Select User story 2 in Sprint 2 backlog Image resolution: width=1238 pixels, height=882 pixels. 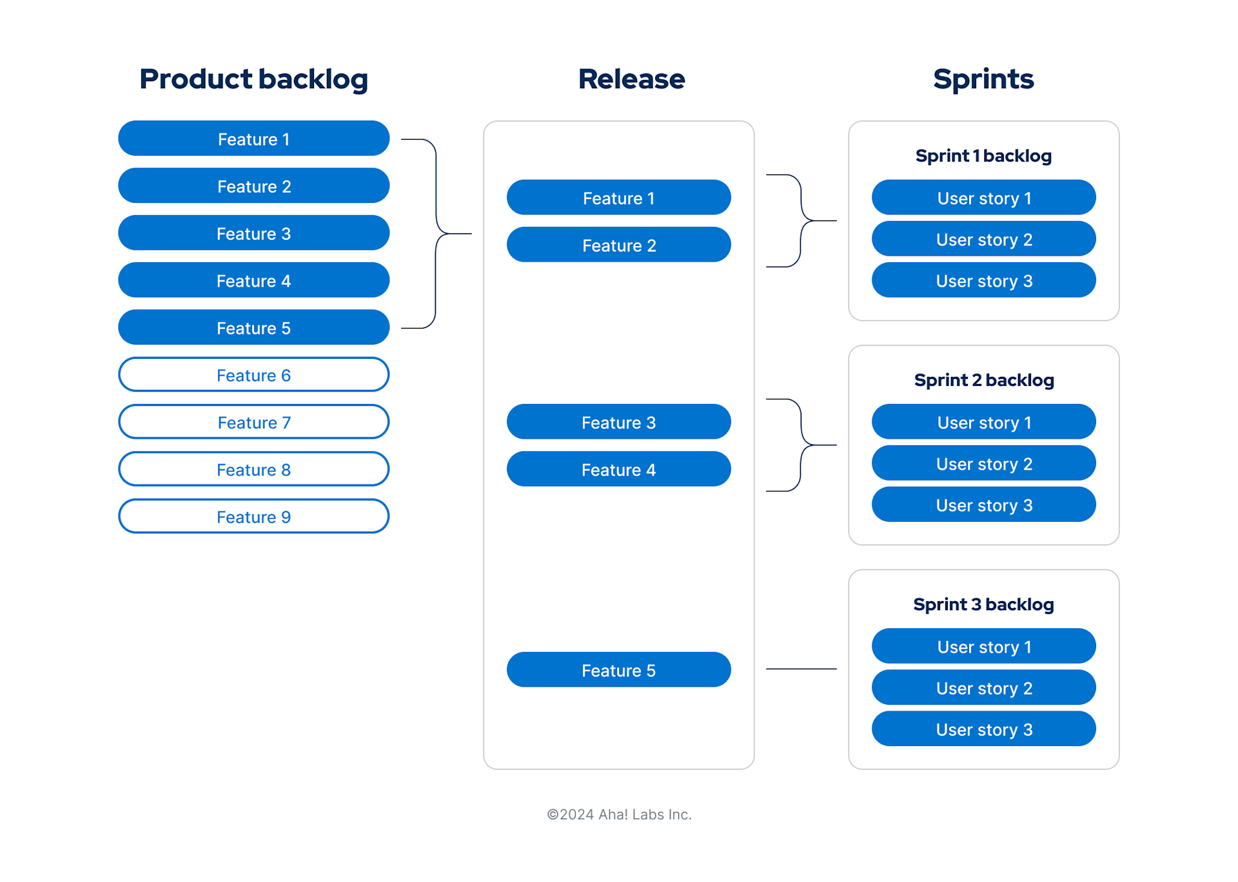983,463
